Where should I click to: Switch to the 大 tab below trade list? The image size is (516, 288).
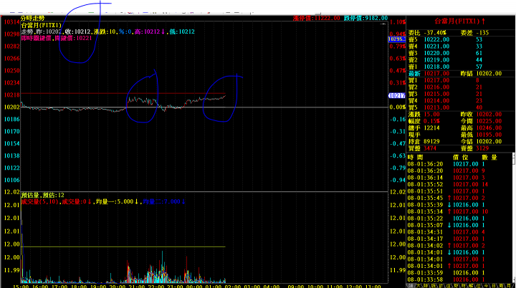tap(419, 286)
